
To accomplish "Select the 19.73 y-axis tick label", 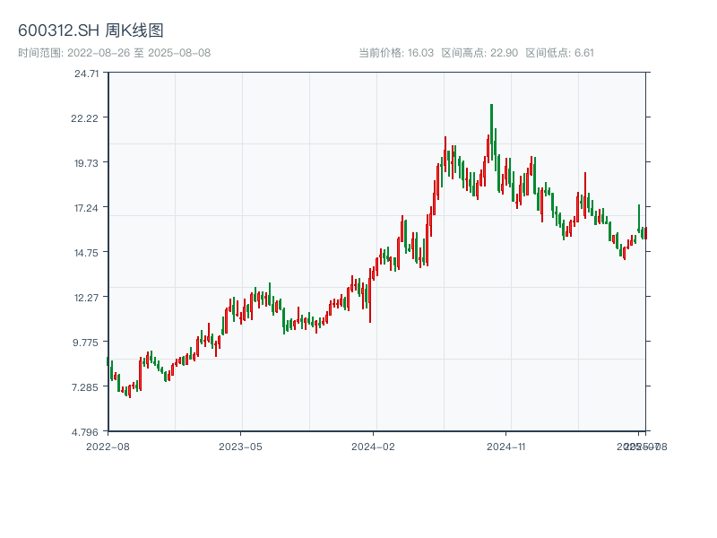I will [86, 163].
